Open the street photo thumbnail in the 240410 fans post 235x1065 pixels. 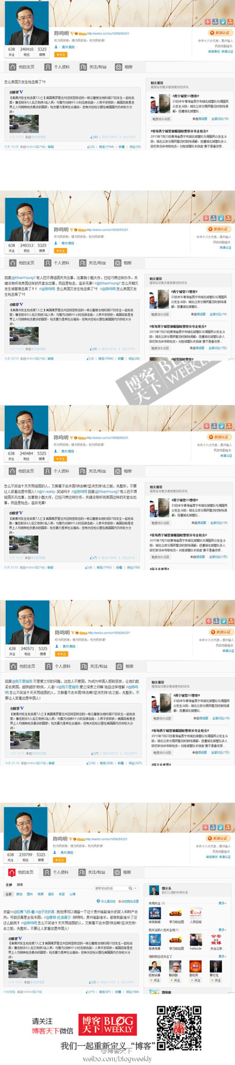24,124
